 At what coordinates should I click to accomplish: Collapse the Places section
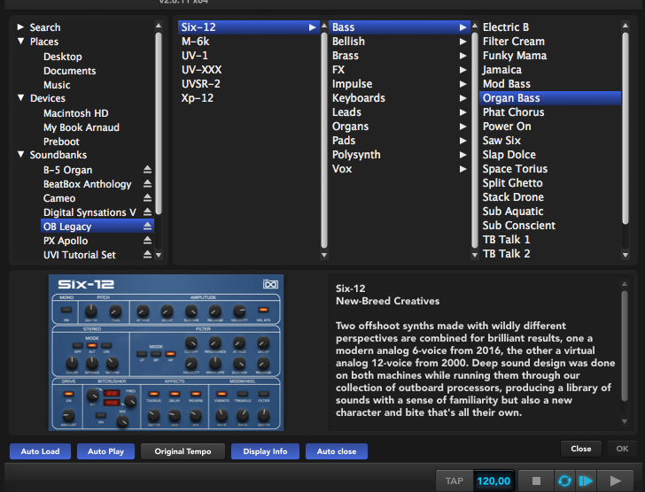point(20,41)
